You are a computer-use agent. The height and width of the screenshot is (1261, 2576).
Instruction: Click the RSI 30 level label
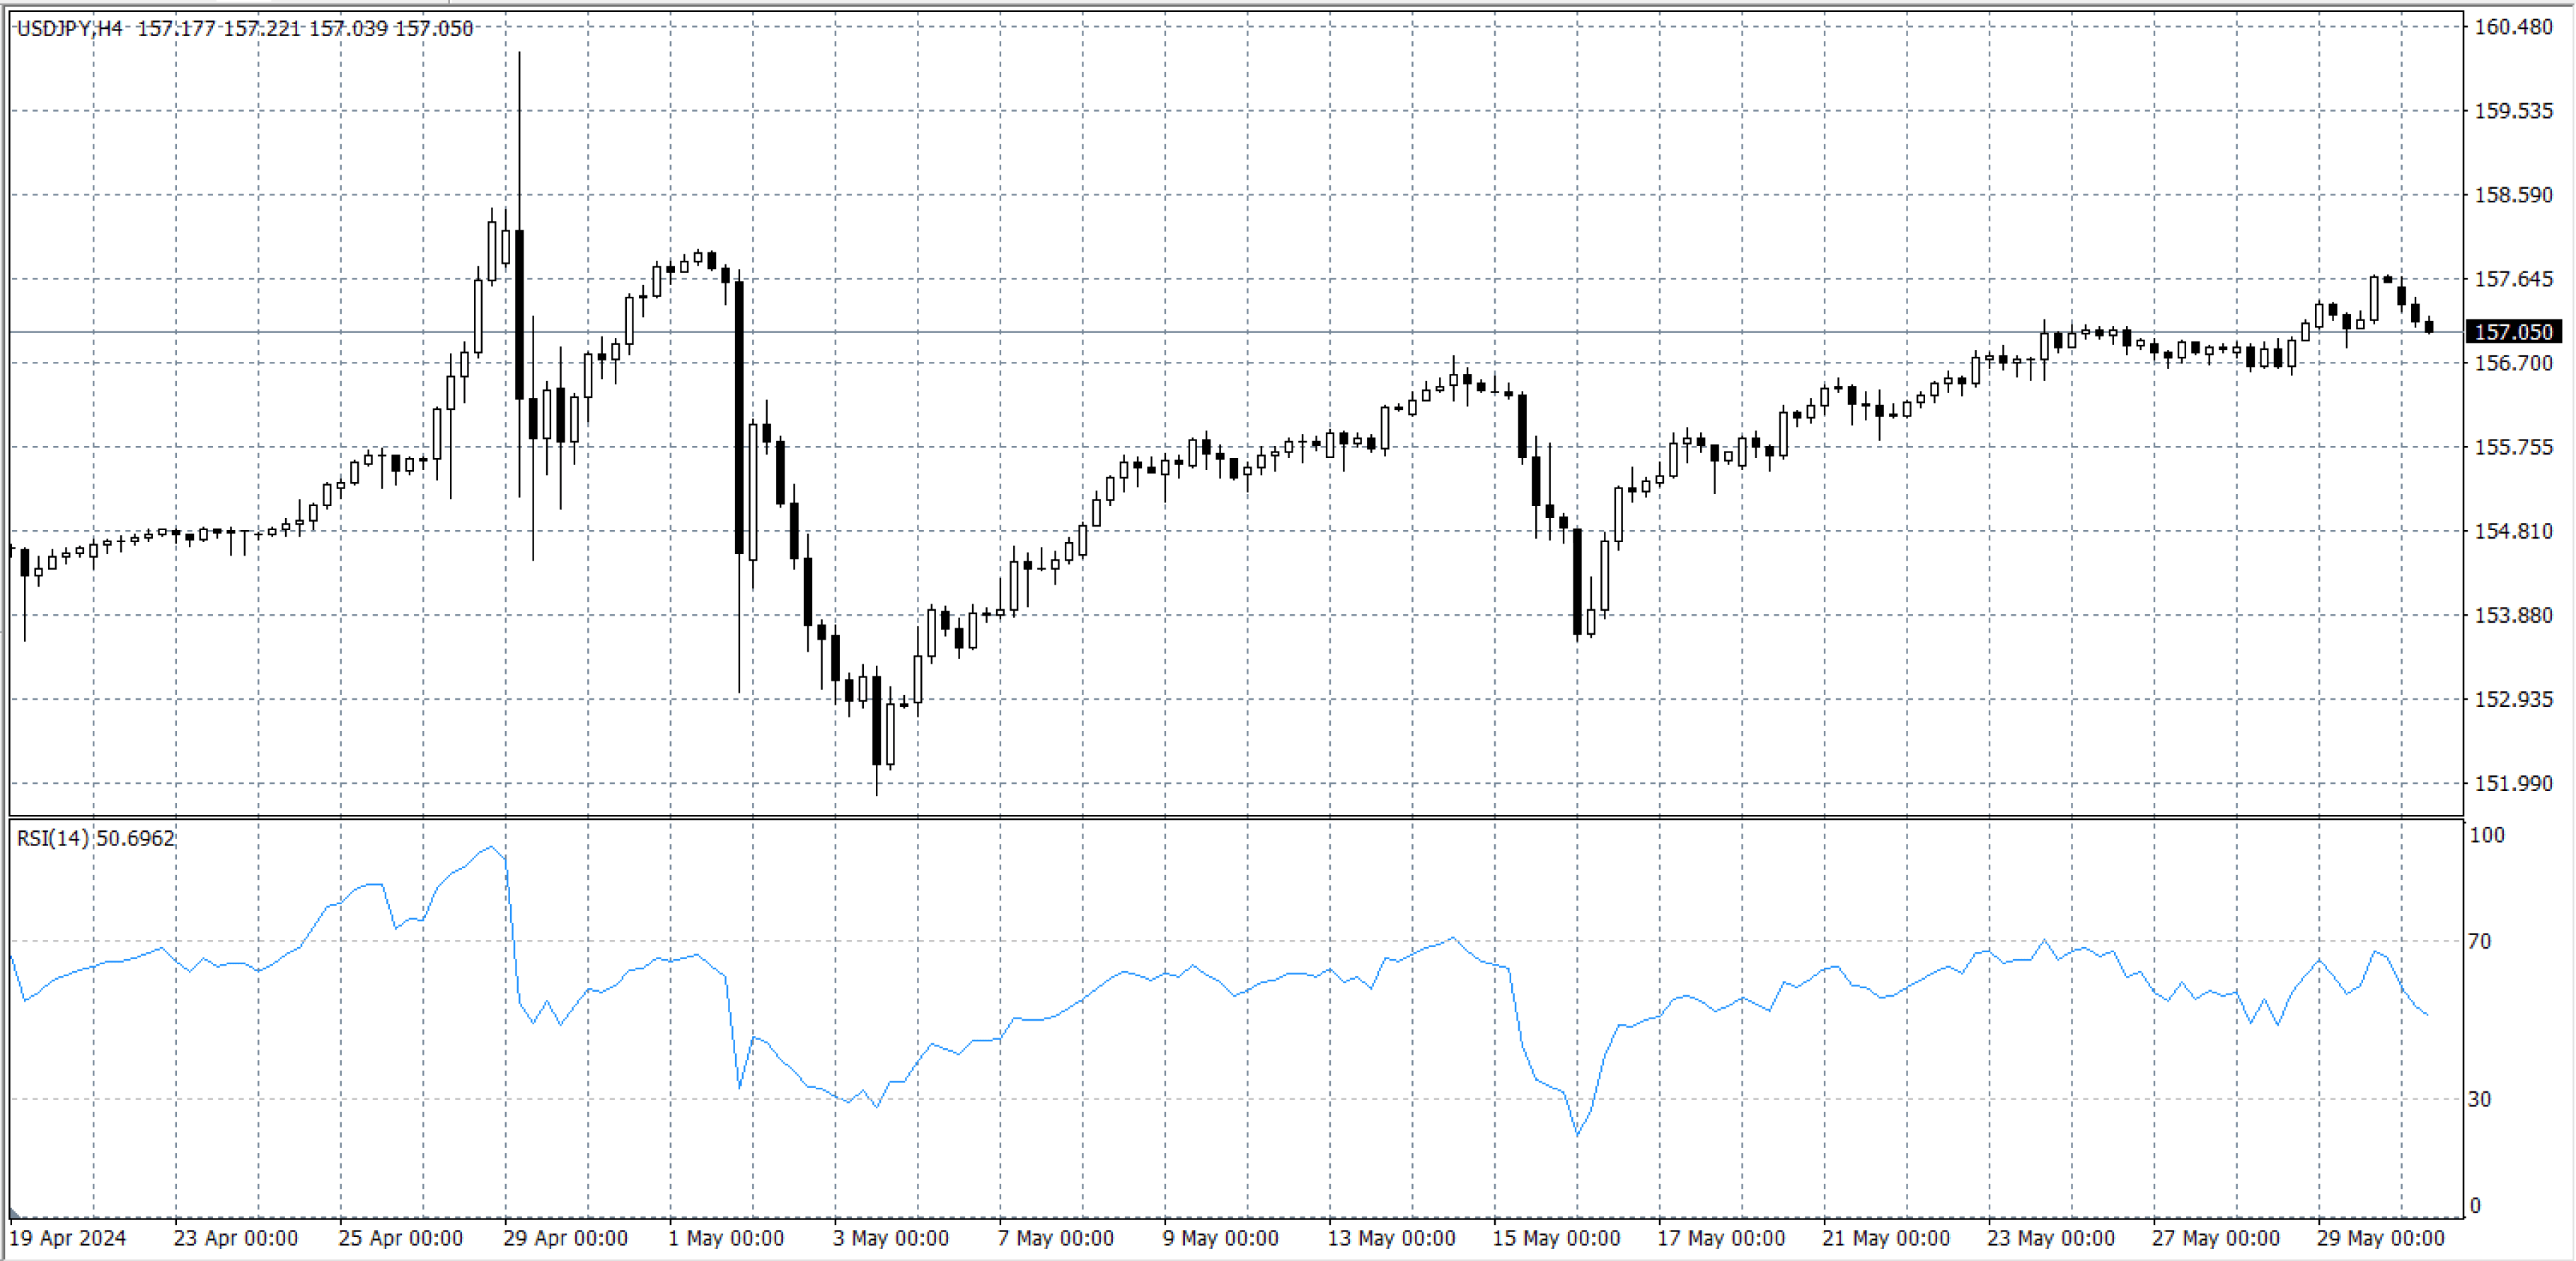pos(2479,1099)
